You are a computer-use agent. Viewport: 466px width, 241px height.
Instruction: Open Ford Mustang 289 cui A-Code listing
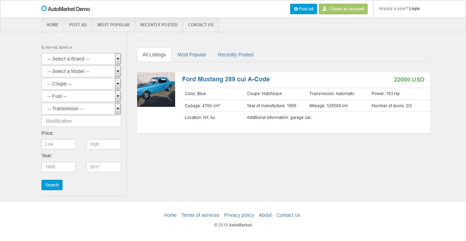point(226,79)
